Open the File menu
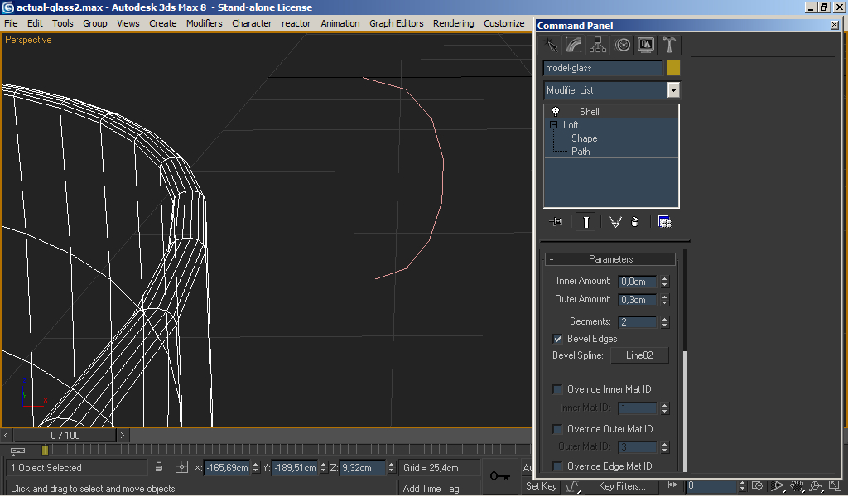The image size is (848, 497). pos(11,23)
